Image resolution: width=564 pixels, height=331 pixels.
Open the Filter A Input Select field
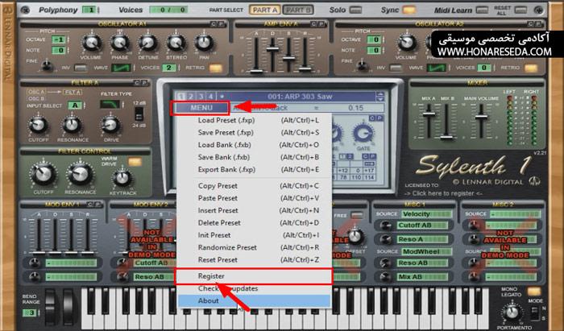[x=76, y=106]
